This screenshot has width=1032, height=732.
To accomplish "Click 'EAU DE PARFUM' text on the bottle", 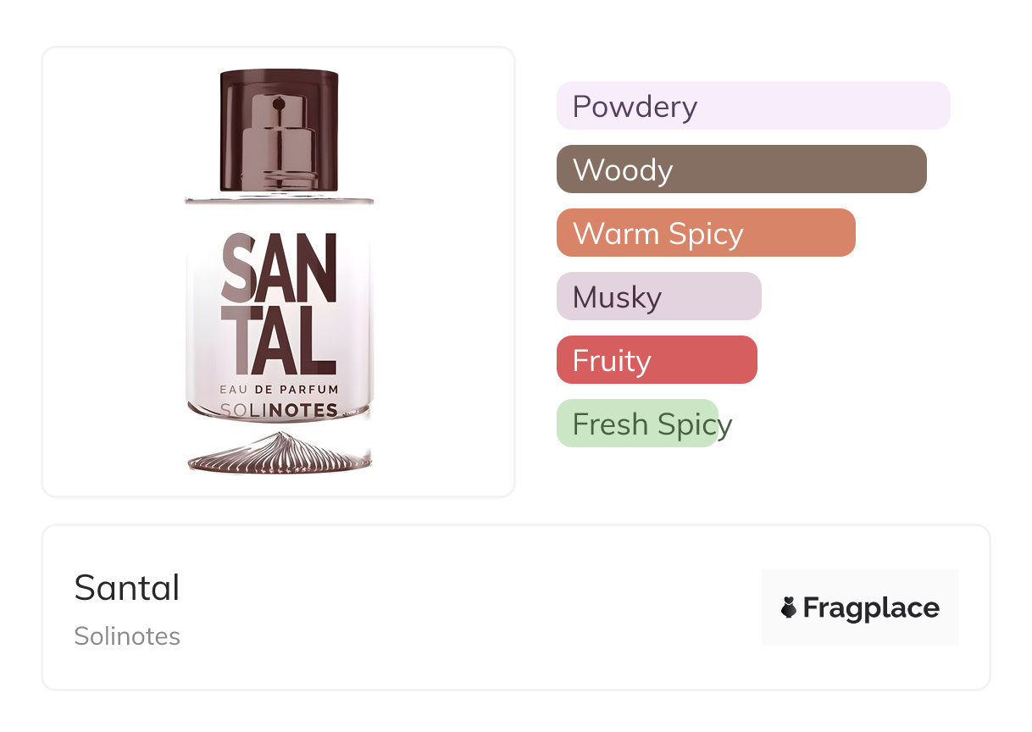I will (x=279, y=390).
